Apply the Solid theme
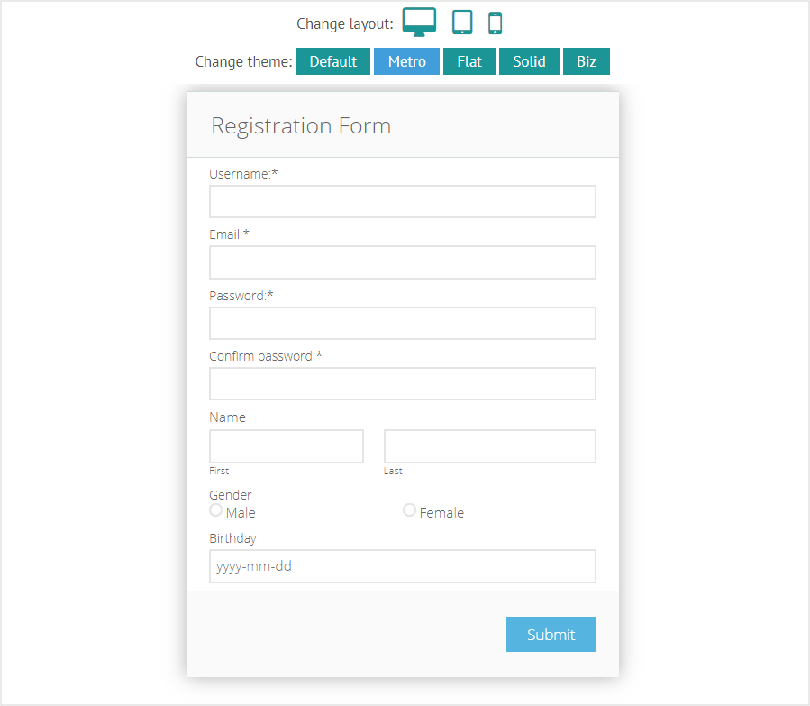 (x=529, y=61)
